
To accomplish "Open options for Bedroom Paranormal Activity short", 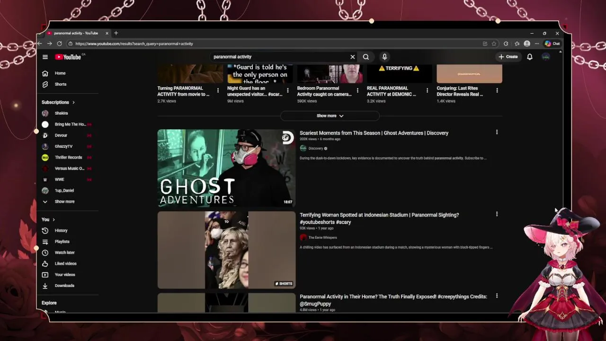I will coord(357,90).
